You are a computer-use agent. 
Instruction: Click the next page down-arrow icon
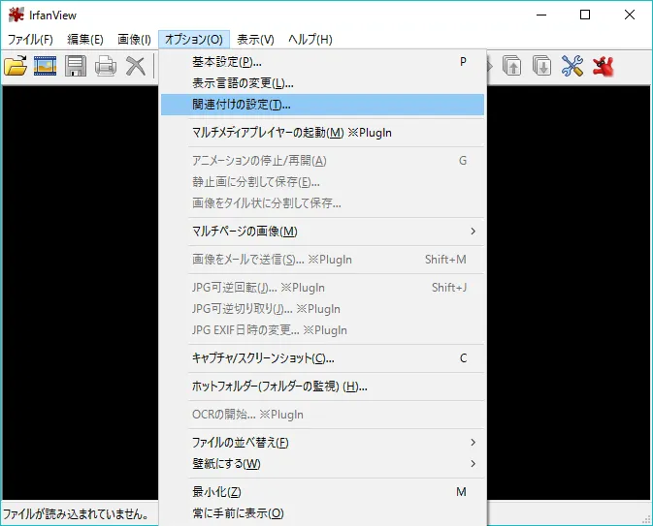(x=541, y=66)
